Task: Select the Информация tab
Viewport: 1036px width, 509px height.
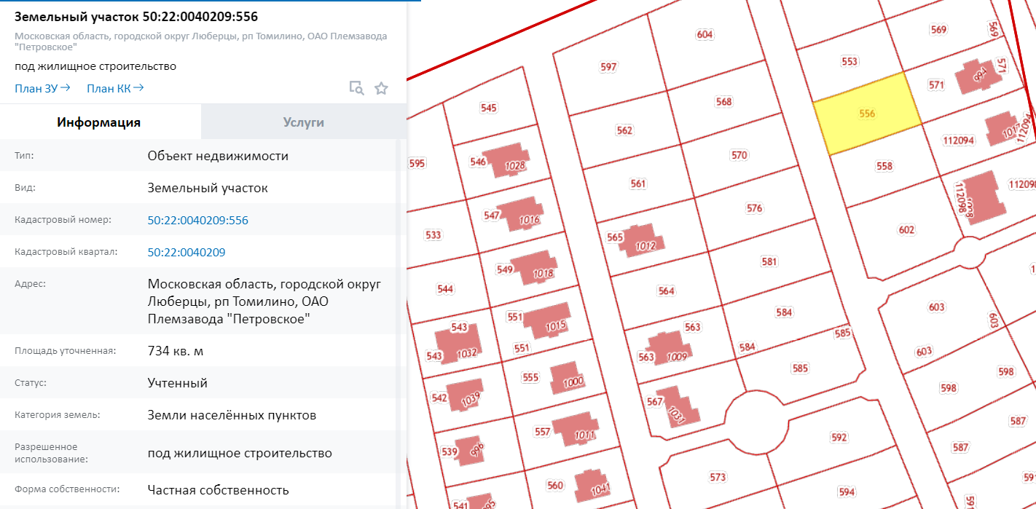Action: point(99,122)
